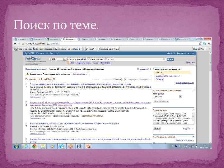This screenshot has height=168, width=224.
Task: Click search details query text area
Action: point(173,119)
